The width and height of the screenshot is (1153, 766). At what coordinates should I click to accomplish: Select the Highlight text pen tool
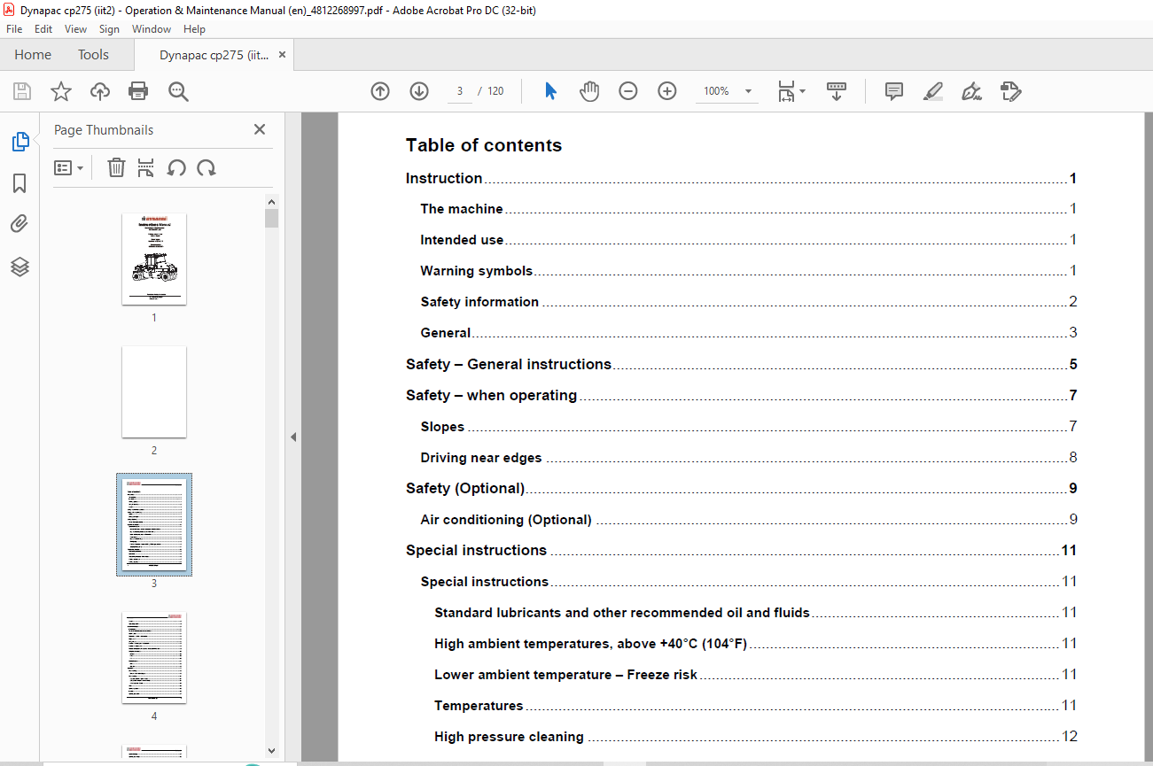point(932,91)
